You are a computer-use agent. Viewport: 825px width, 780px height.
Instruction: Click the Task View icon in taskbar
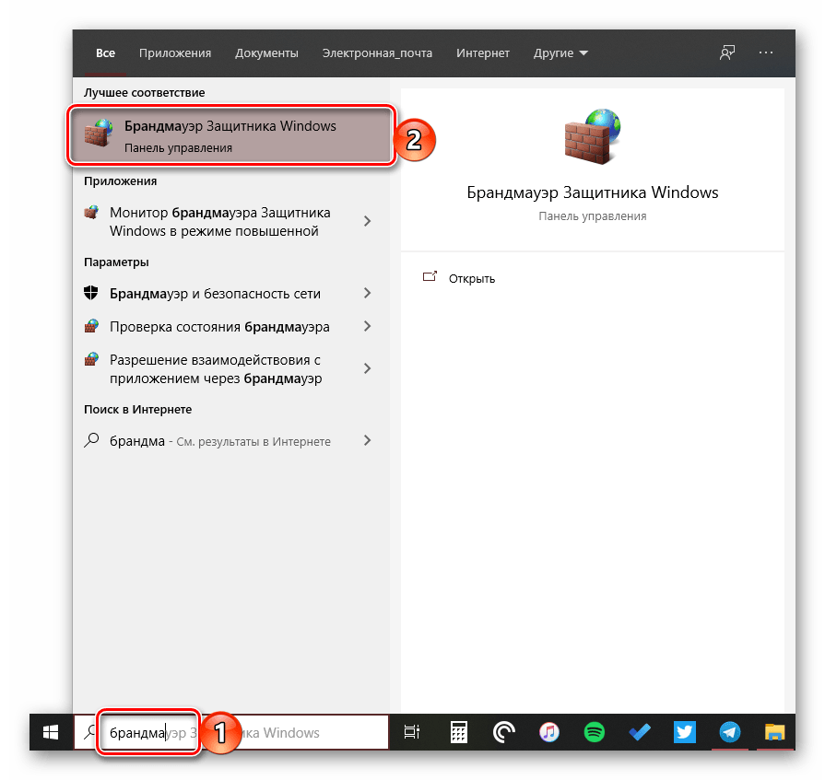click(x=412, y=733)
